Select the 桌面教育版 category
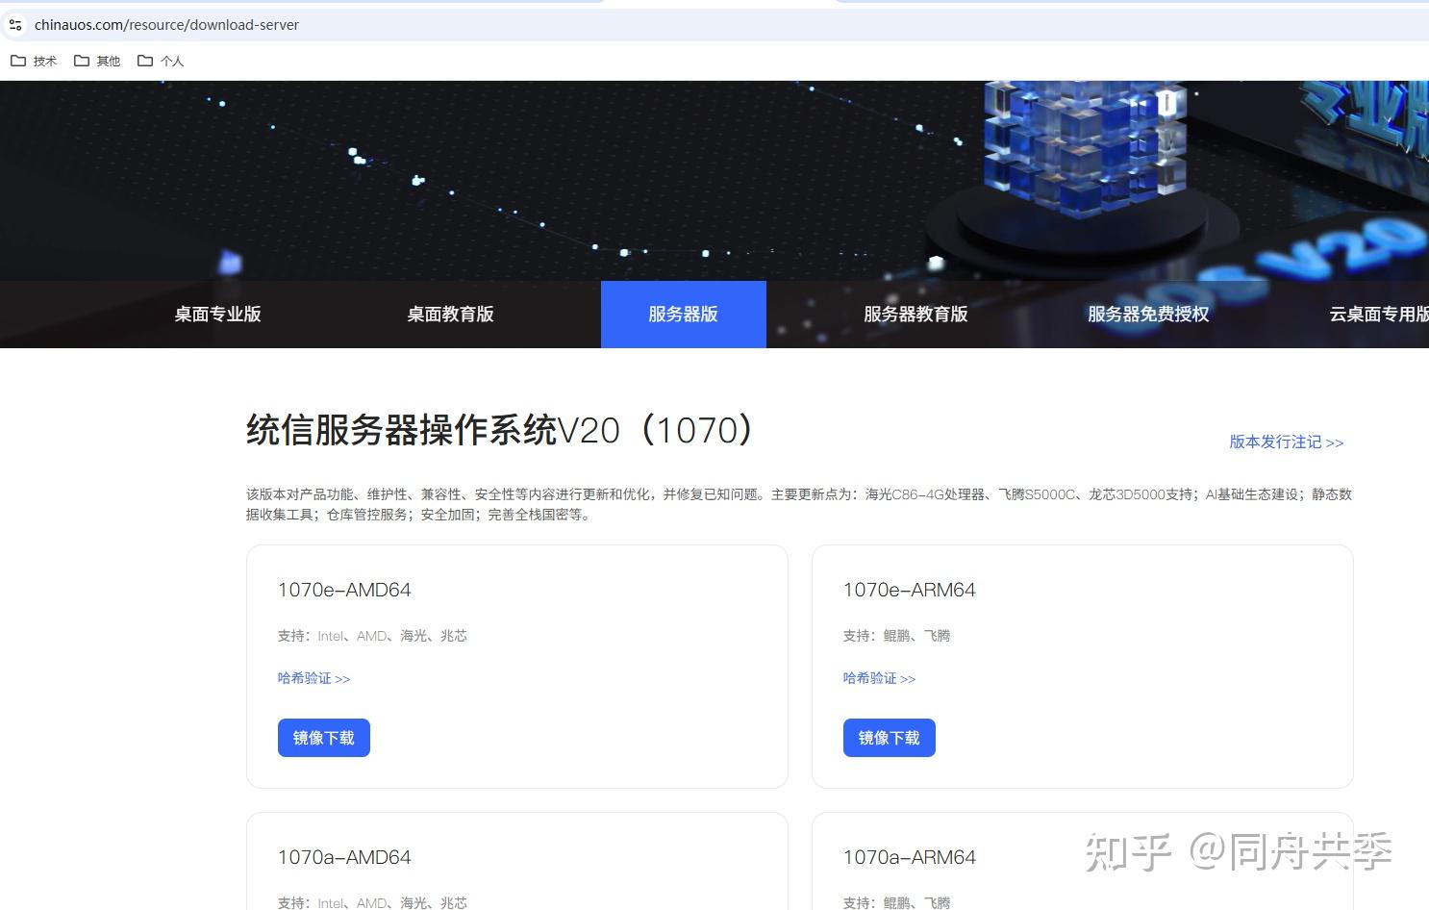The height and width of the screenshot is (910, 1429). coord(450,314)
